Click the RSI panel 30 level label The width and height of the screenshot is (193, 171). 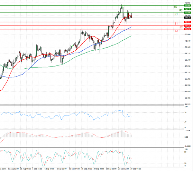tap(186, 122)
